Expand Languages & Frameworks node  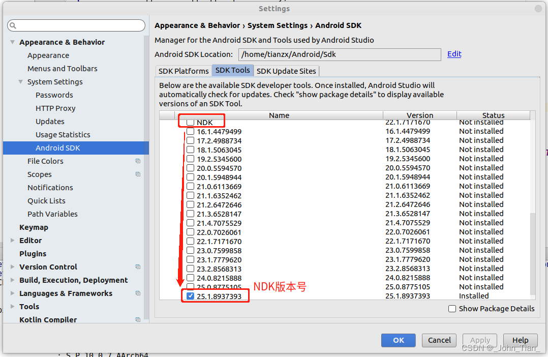[x=13, y=293]
